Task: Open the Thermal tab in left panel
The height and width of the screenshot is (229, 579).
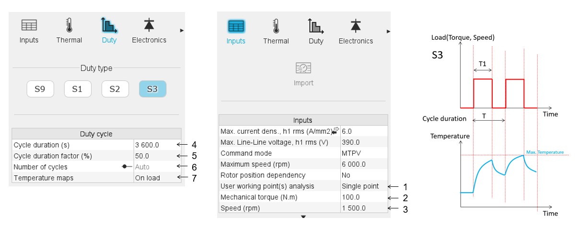Action: pyautogui.click(x=69, y=30)
